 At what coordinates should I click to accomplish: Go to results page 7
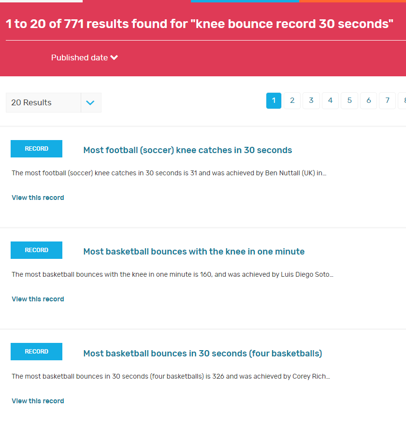point(387,100)
